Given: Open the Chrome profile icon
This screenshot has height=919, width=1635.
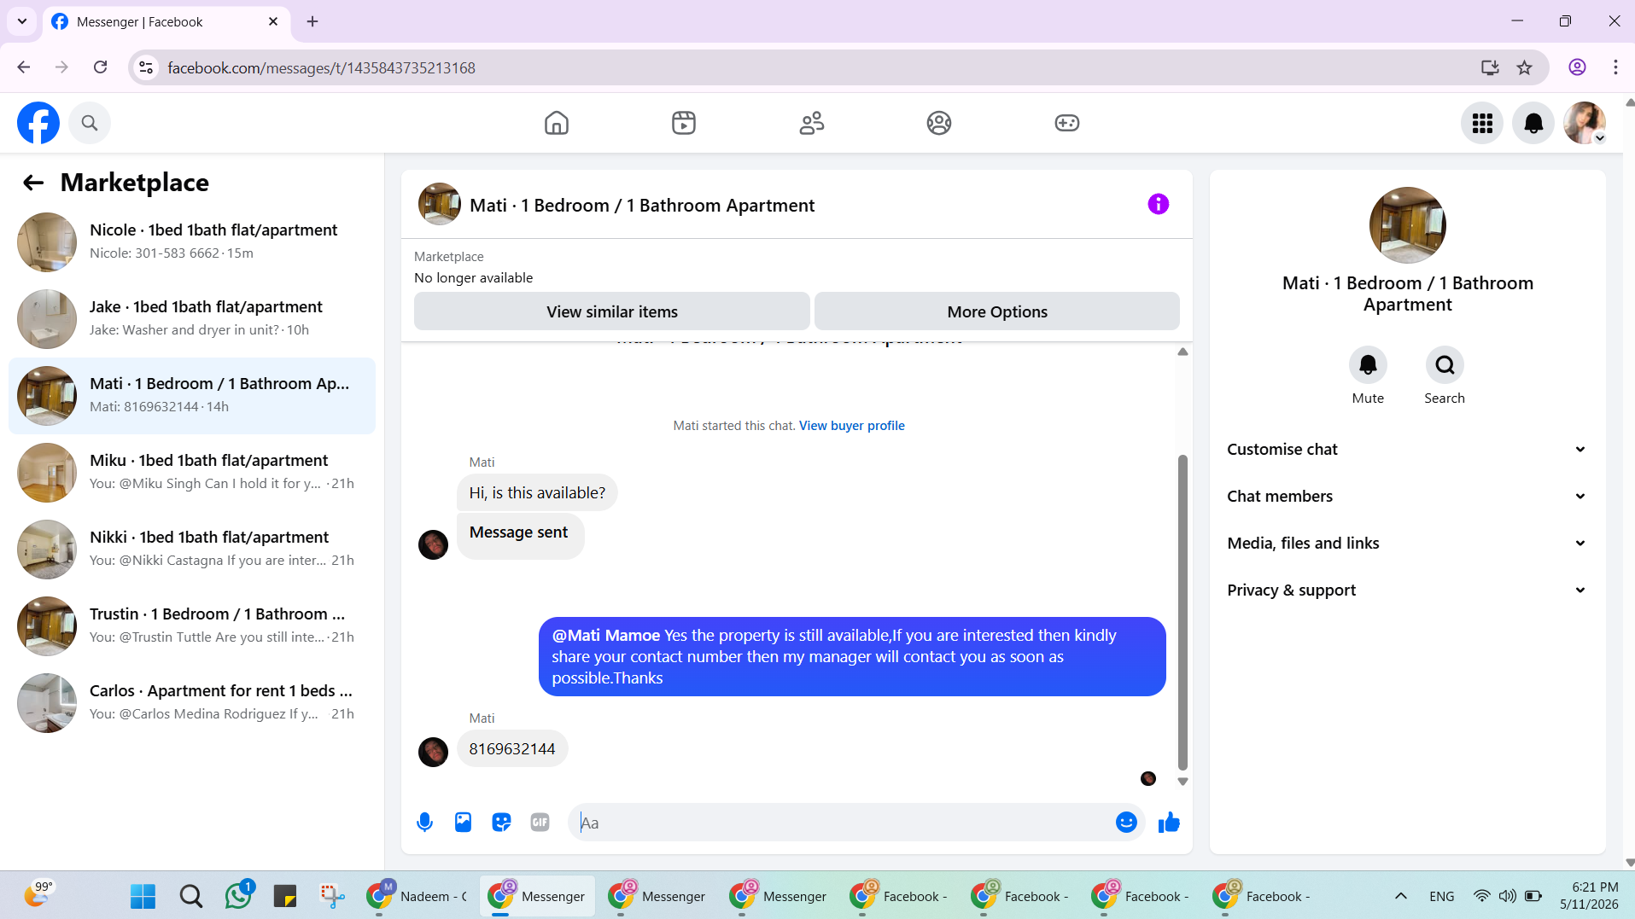Looking at the screenshot, I should click(1577, 67).
